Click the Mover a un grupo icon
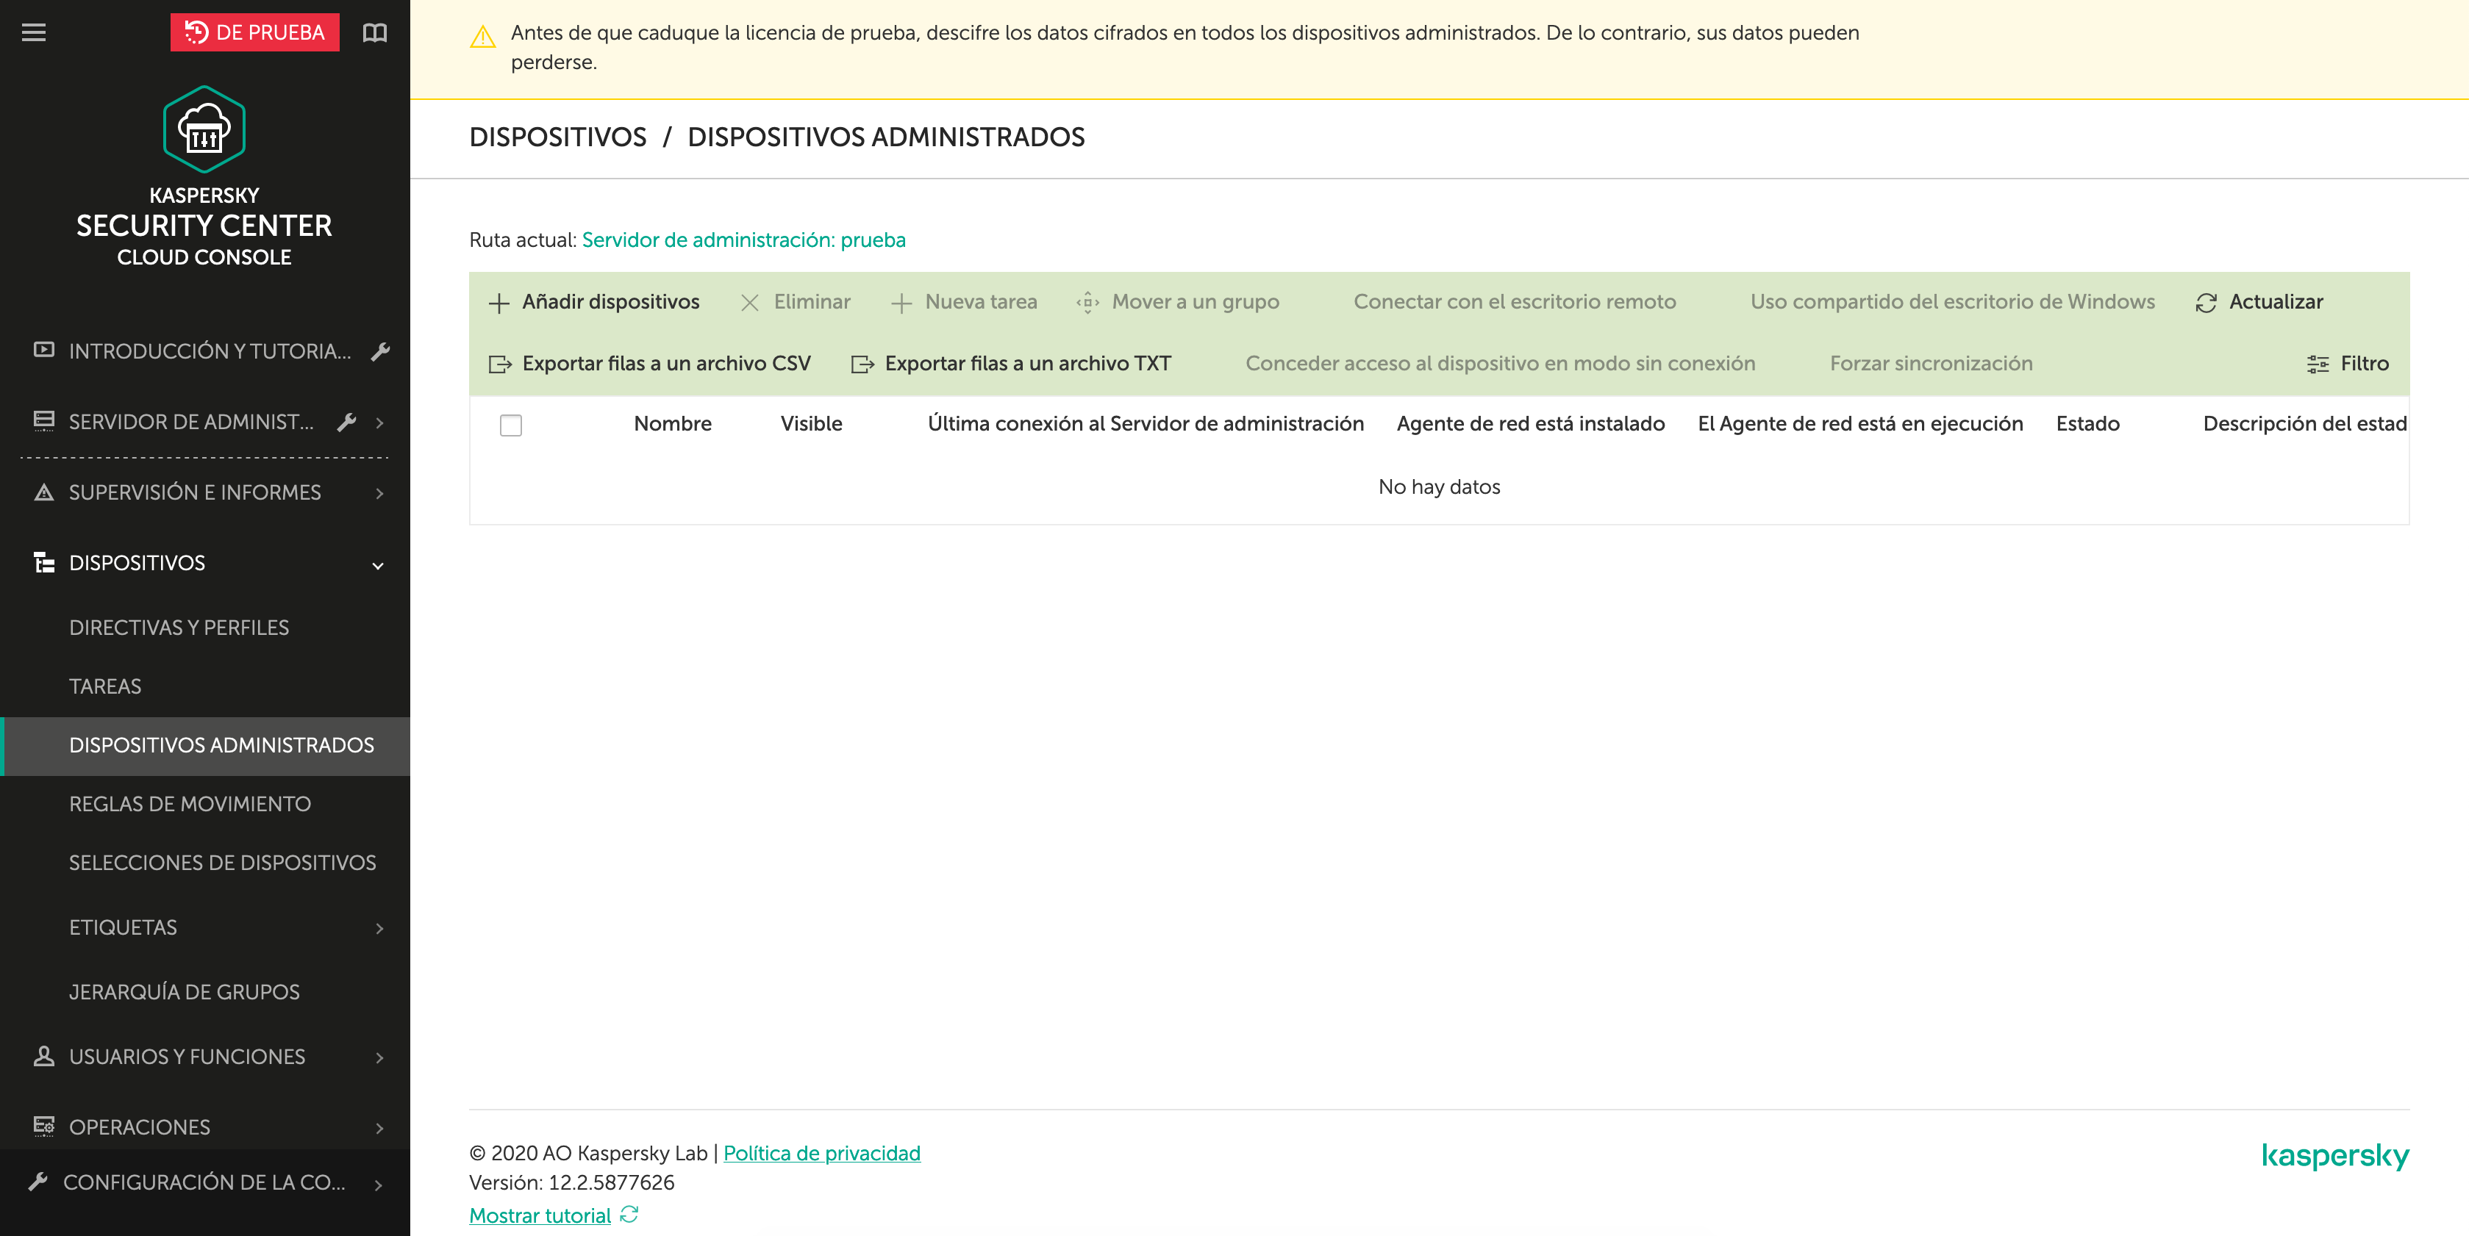Screen dimensions: 2469x1236 [1088, 303]
